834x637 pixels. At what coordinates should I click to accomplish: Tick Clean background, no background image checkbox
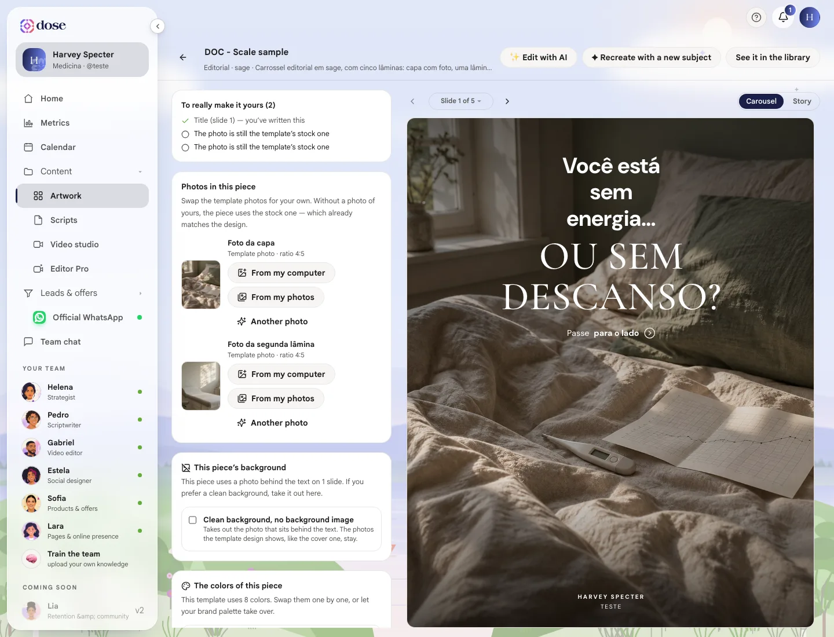[x=193, y=520]
